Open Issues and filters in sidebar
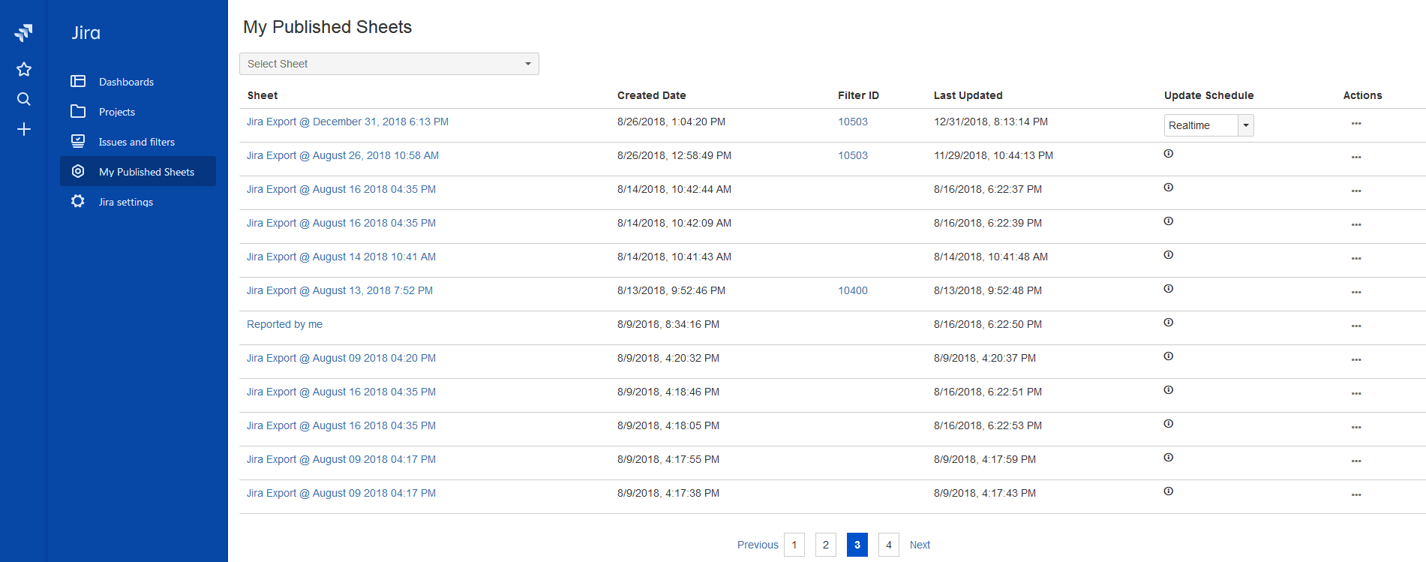The image size is (1426, 562). click(137, 142)
